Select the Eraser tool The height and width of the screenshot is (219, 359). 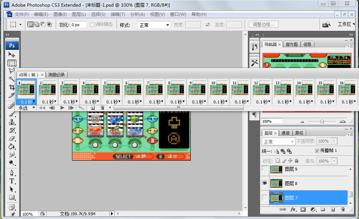[12, 138]
